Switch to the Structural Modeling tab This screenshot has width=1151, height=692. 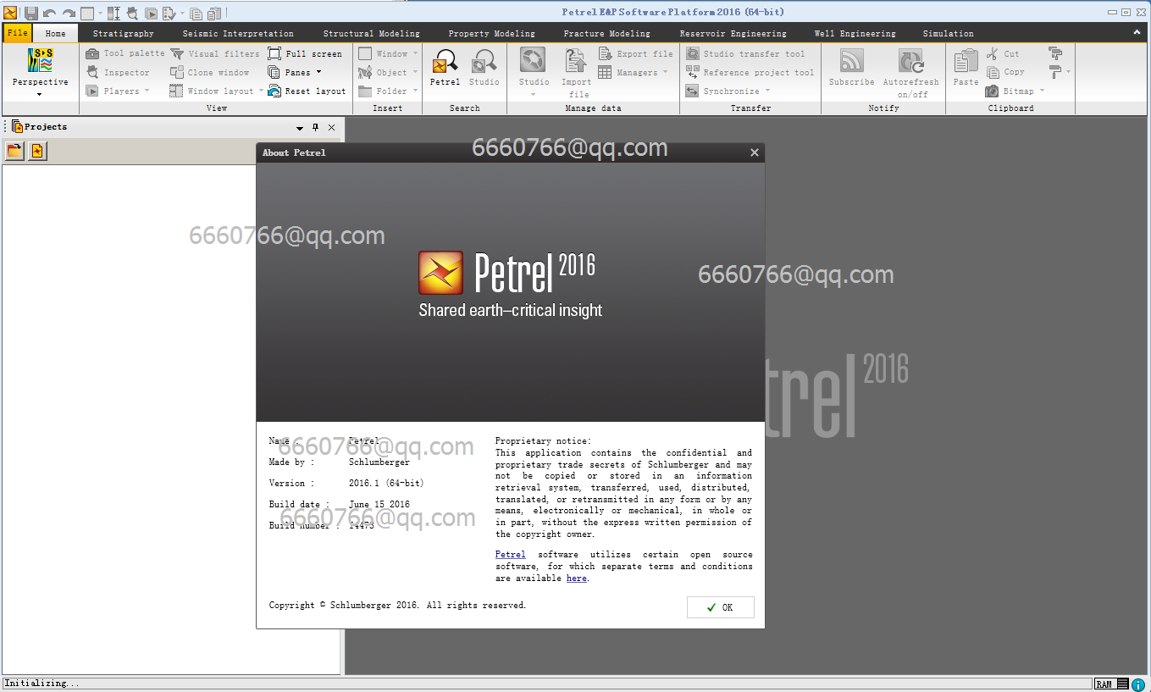[x=372, y=34]
